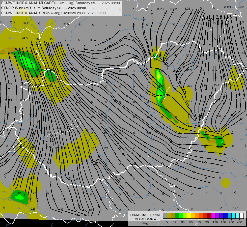
Task: Click the MLCAPE0-3km legend title
Action: coord(145,219)
